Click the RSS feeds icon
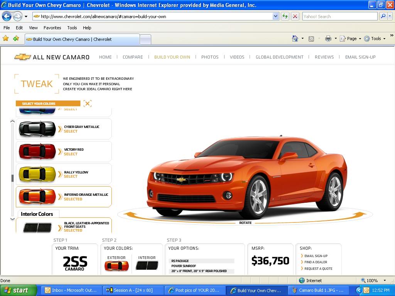395x296 pixels. [x=311, y=39]
